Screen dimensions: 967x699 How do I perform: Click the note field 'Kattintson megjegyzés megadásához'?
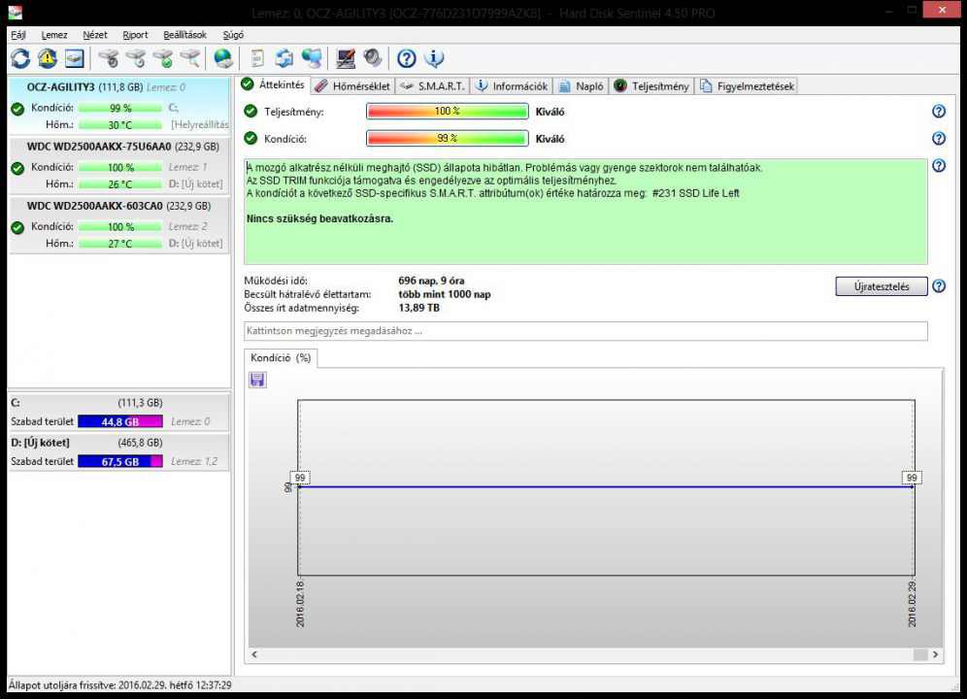pyautogui.click(x=585, y=331)
